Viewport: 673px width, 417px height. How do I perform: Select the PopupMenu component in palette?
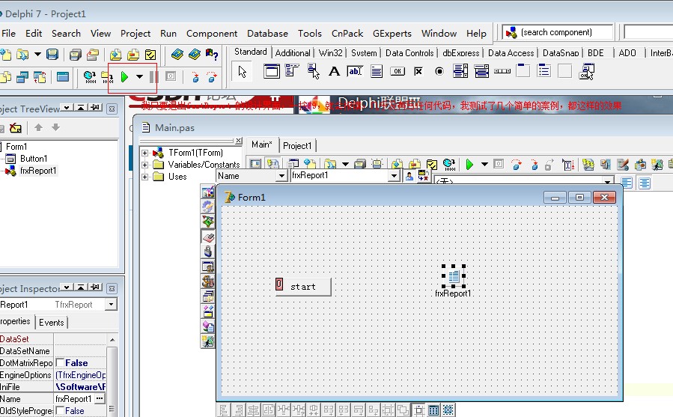pos(314,71)
